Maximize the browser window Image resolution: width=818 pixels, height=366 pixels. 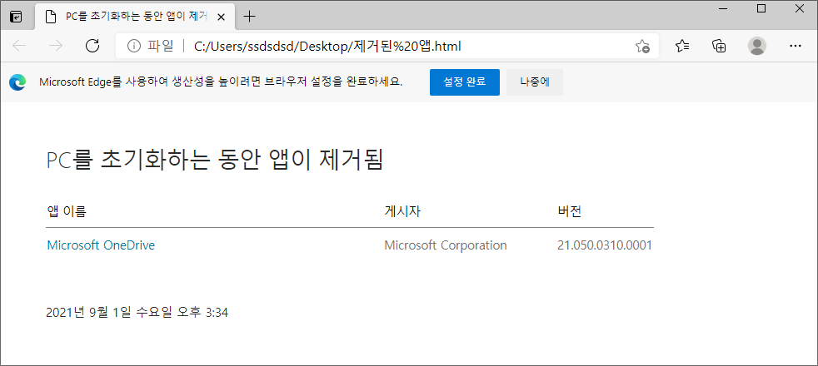(761, 8)
